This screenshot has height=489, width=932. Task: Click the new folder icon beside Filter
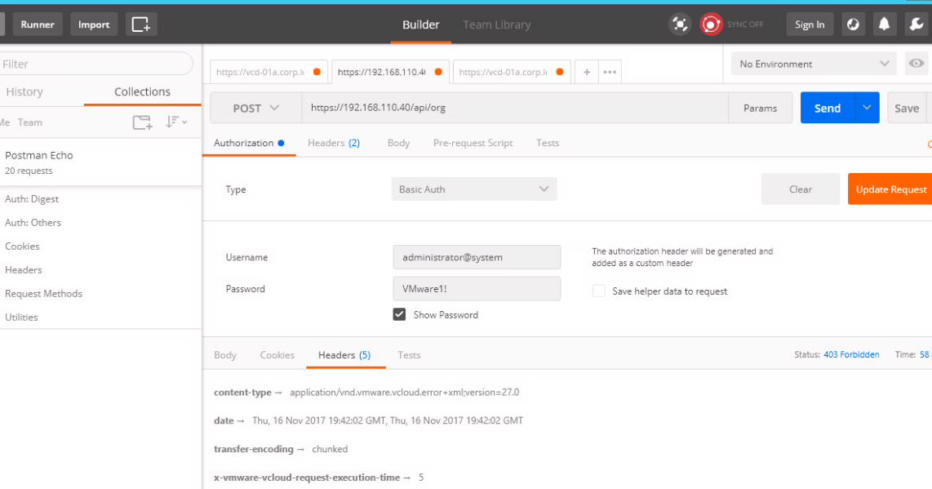point(142,122)
